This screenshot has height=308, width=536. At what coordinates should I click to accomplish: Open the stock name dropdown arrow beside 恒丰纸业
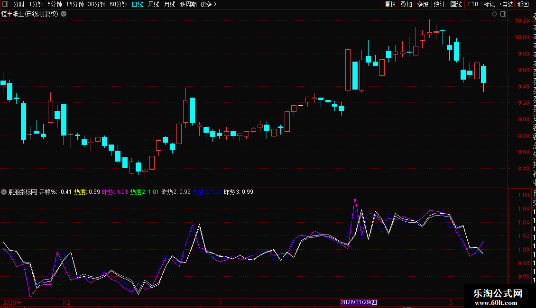(64, 14)
